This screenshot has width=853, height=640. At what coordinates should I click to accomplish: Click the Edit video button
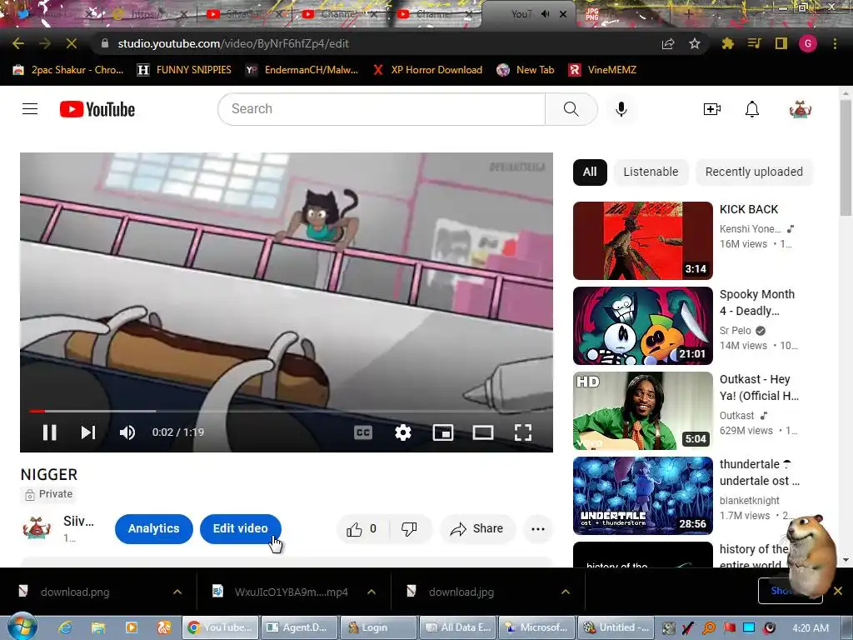[241, 528]
